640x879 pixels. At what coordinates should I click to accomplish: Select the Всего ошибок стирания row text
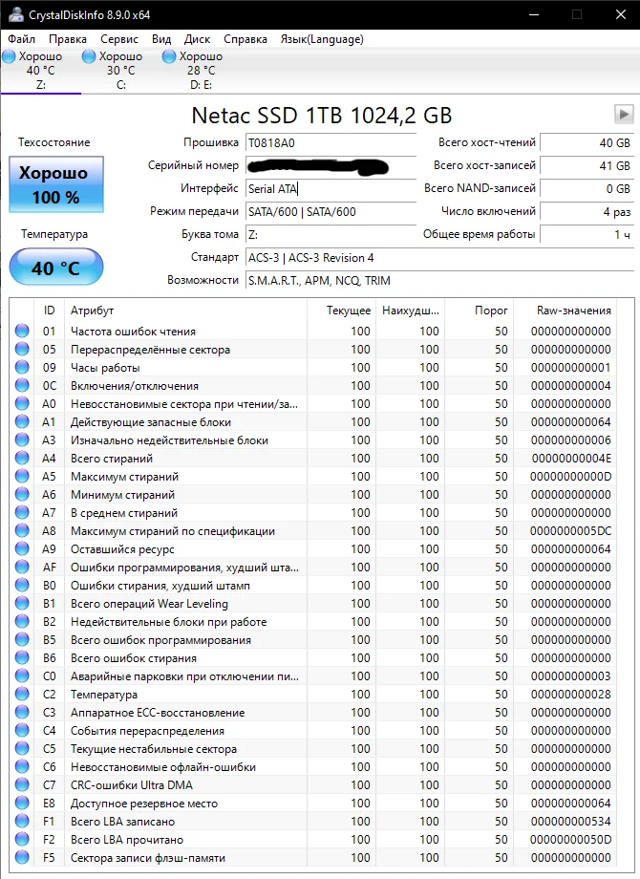[134, 658]
